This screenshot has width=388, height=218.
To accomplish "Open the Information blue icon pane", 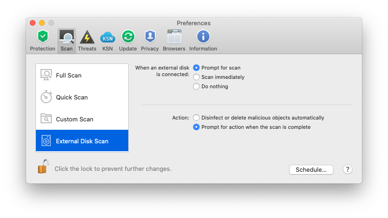I will pos(203,41).
